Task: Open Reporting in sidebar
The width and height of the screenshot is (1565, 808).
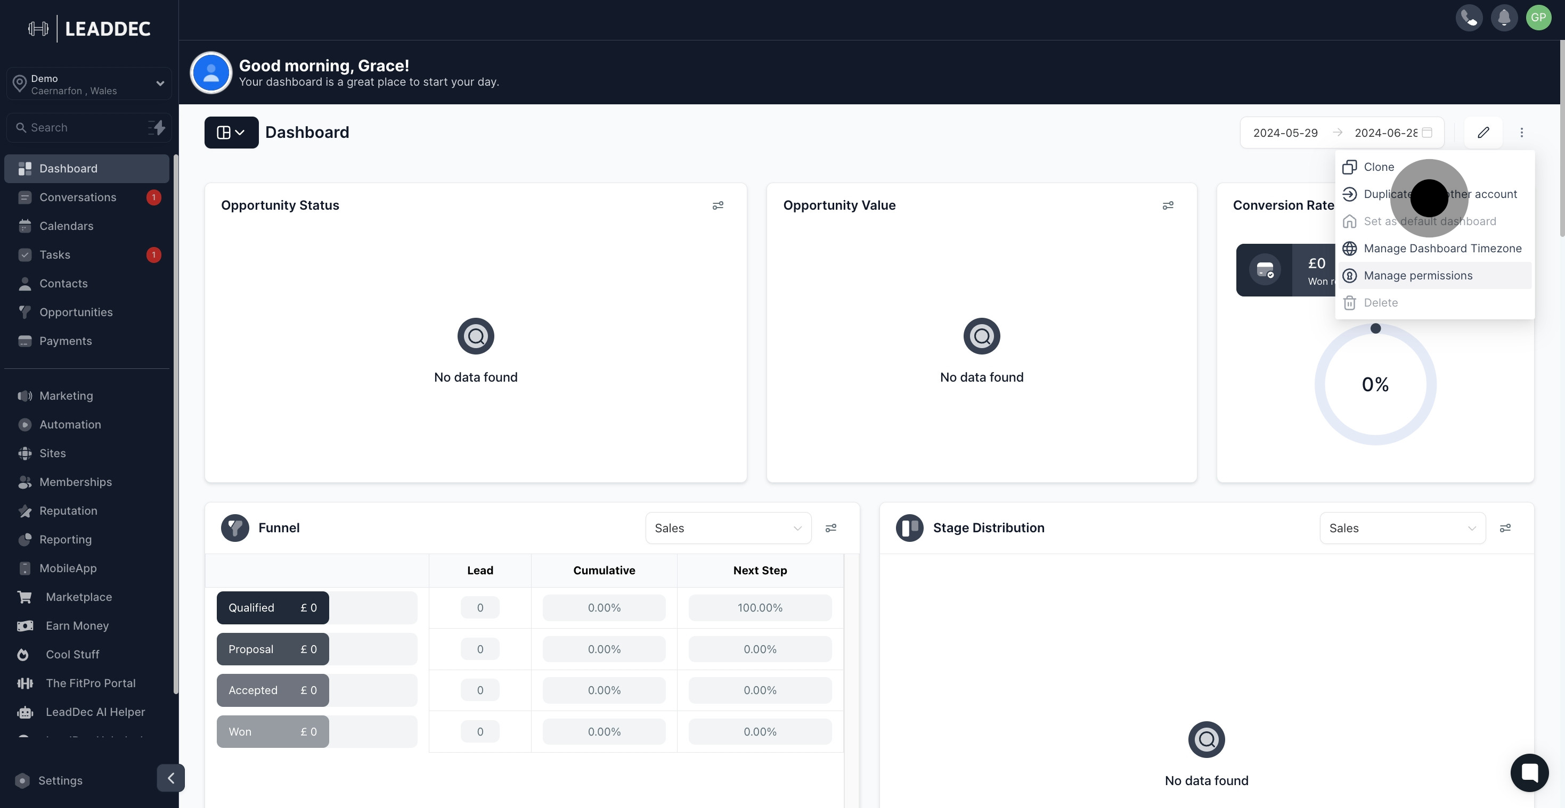Action: 87,539
